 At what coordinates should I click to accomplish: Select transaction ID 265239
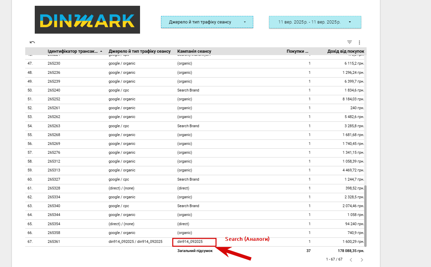(54, 81)
